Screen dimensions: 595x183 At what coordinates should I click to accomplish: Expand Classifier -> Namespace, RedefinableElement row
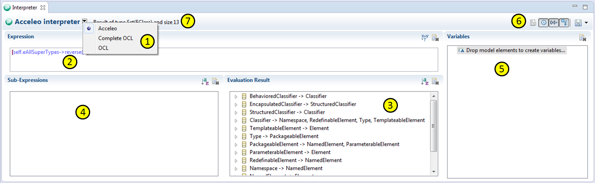[236, 120]
